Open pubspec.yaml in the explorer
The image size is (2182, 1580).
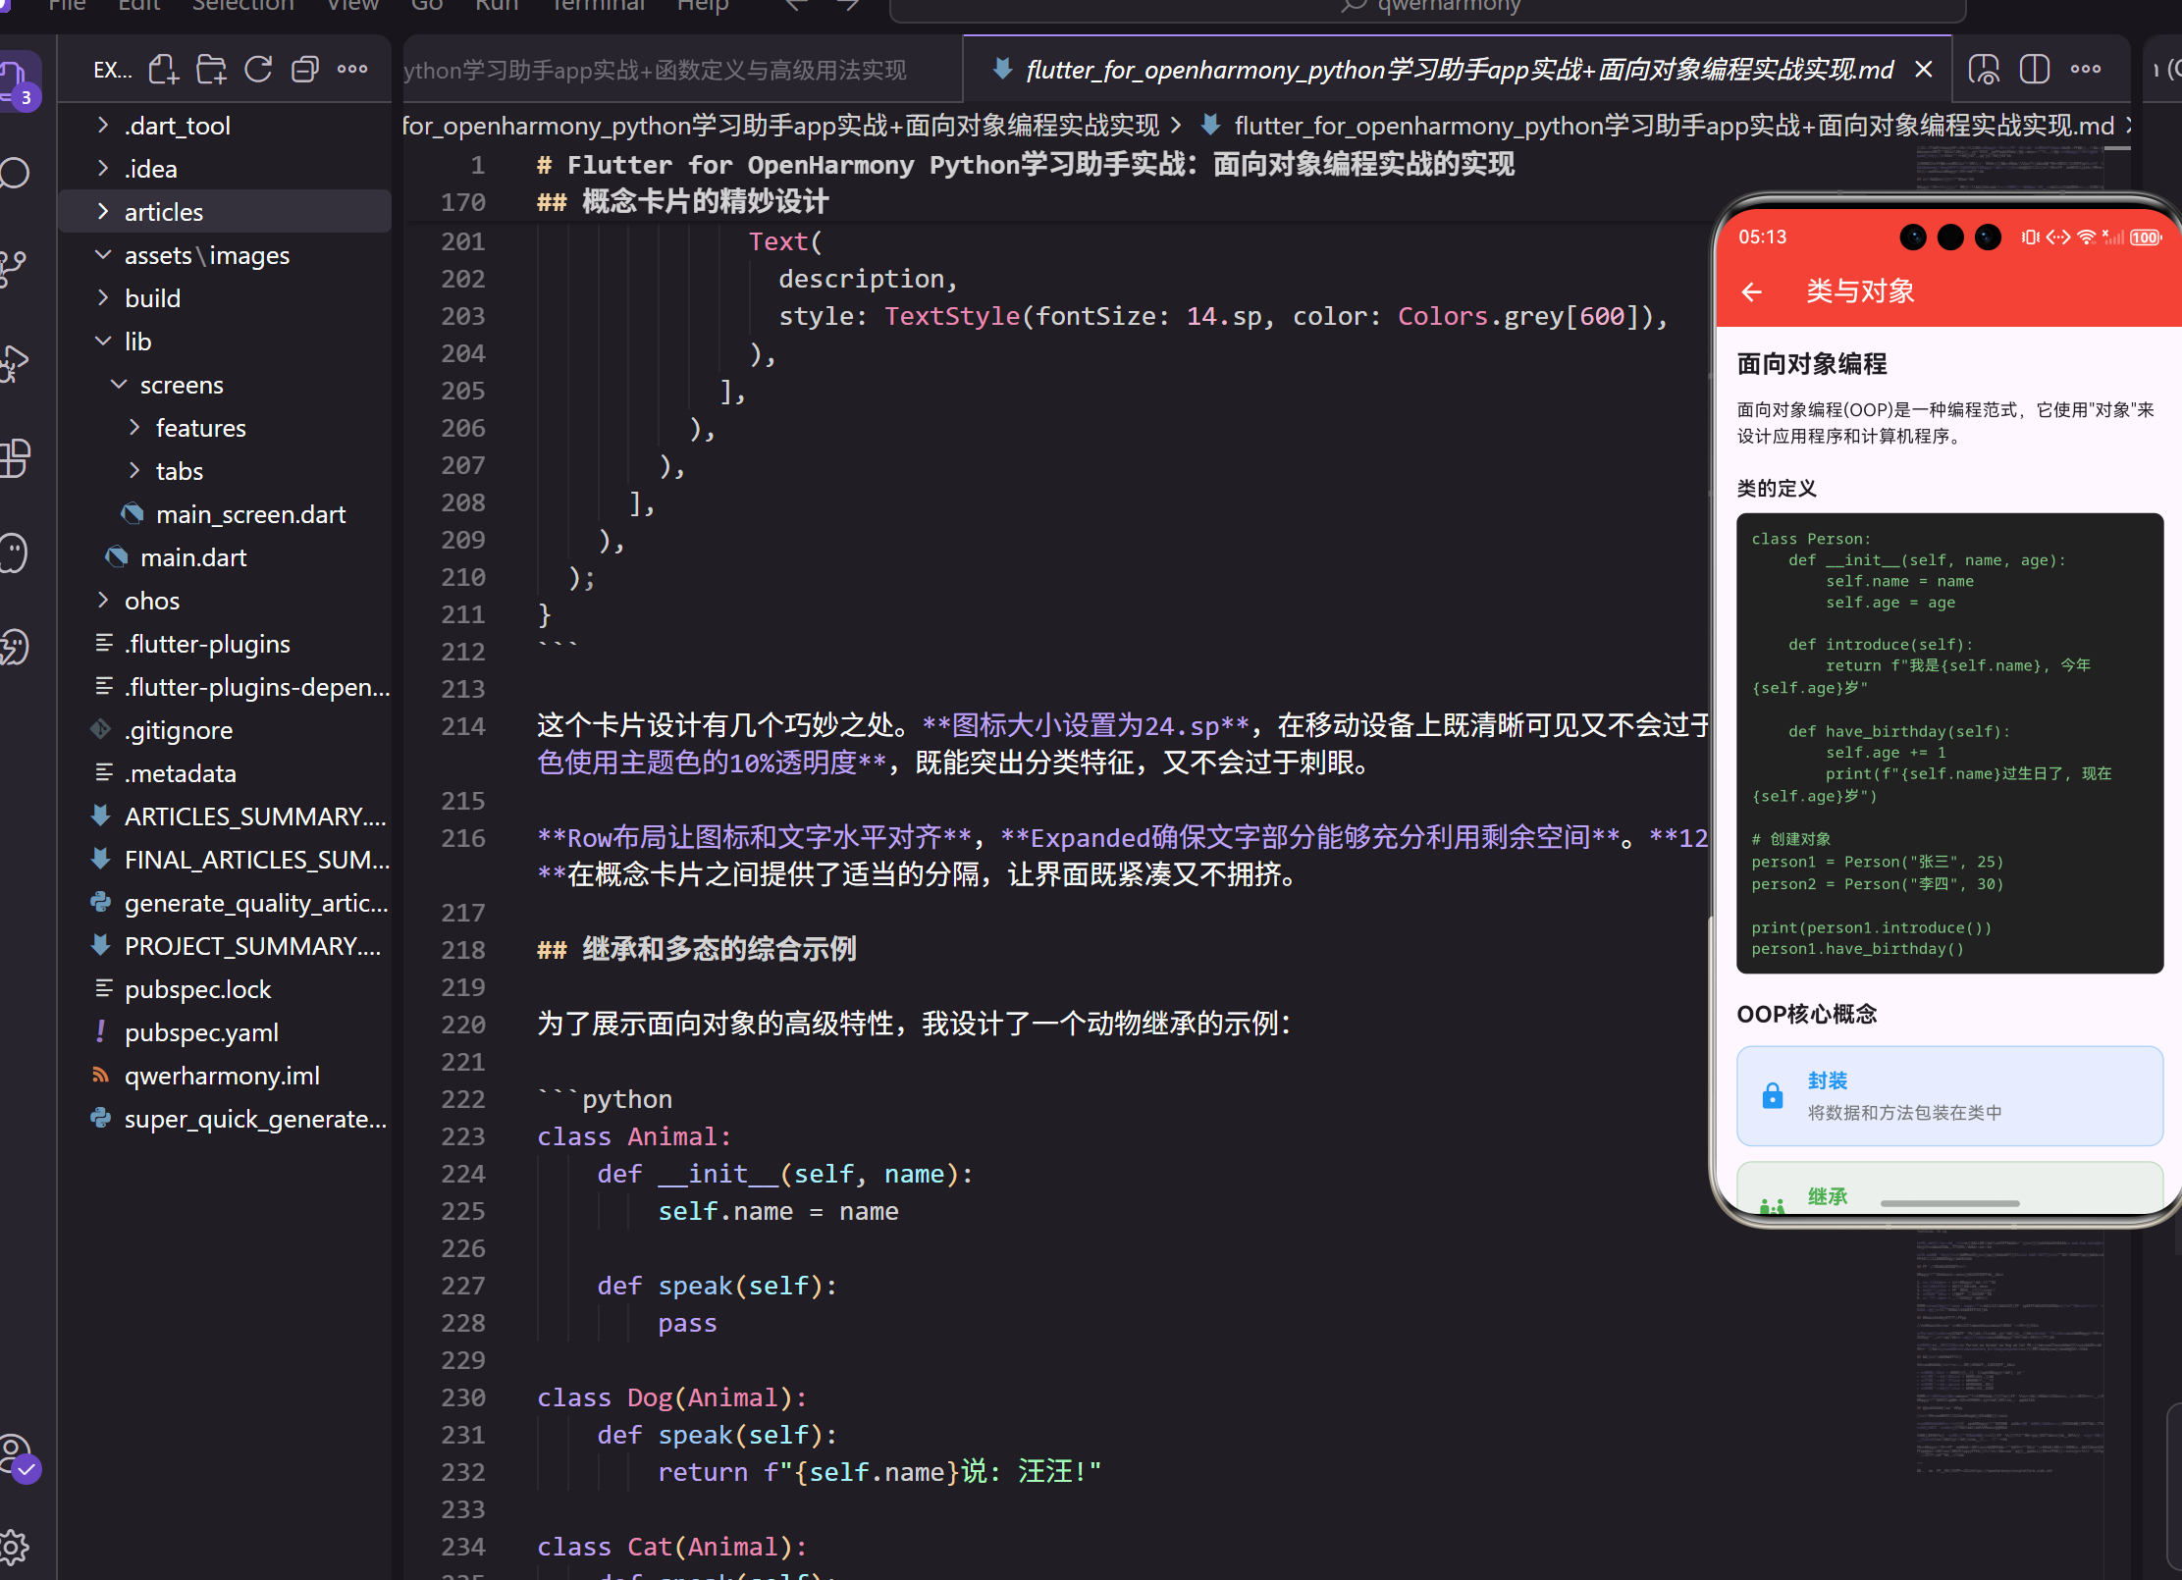(x=201, y=1032)
